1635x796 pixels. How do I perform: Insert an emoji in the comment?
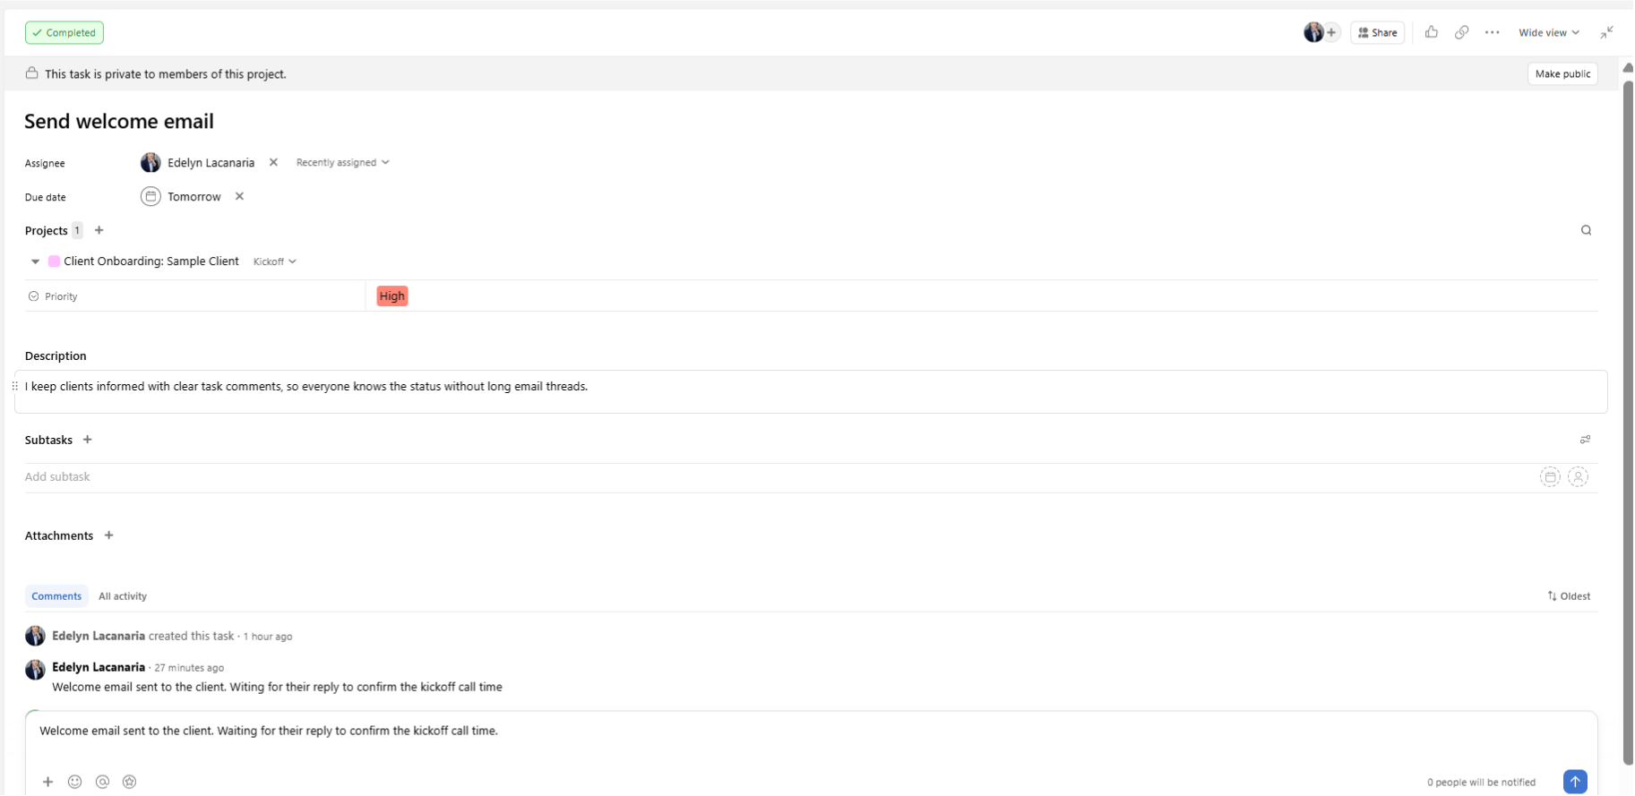coord(75,782)
